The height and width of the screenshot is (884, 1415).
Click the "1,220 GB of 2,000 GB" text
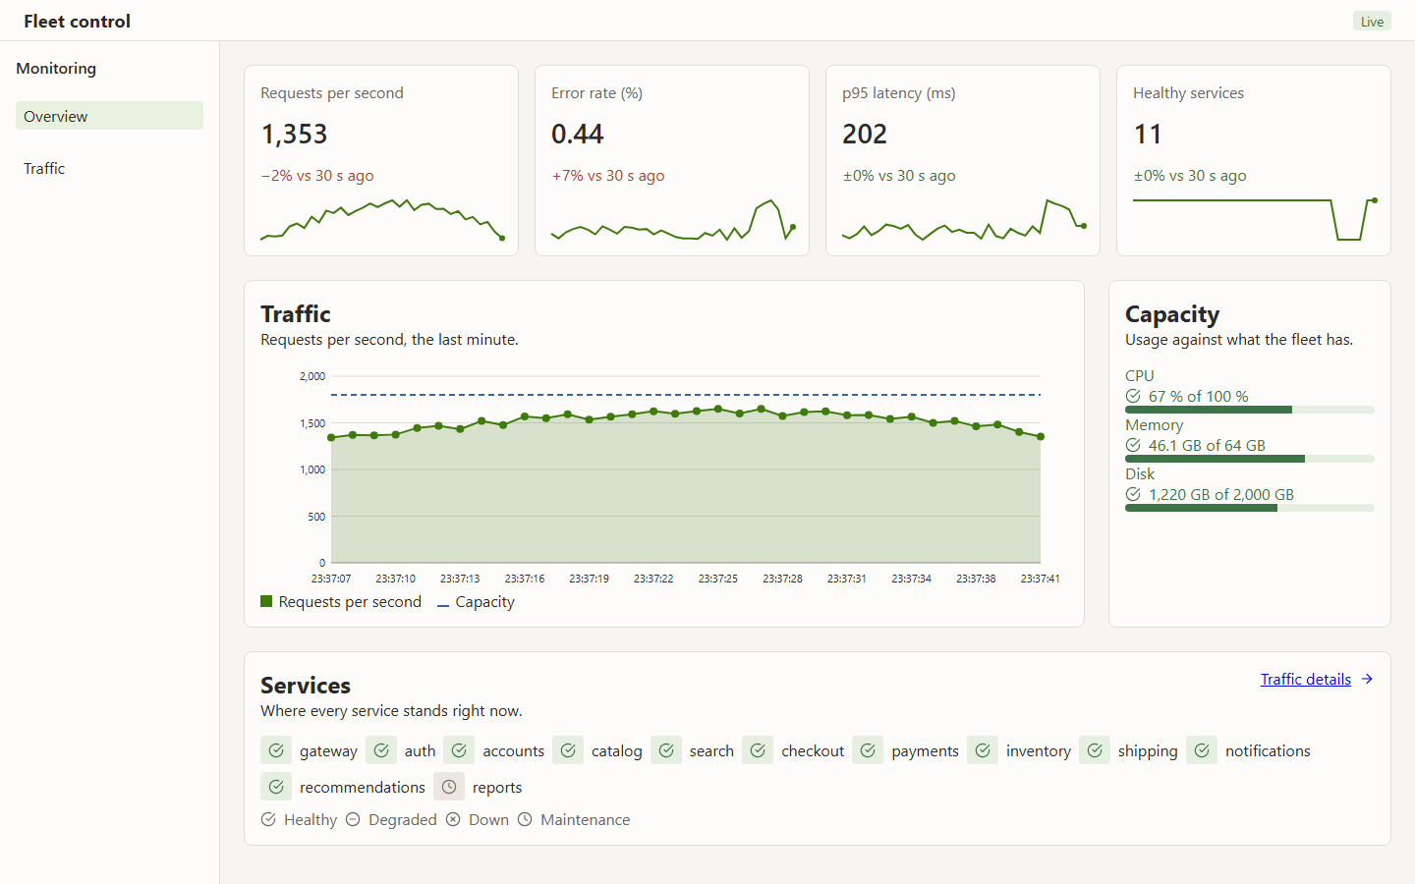tap(1221, 494)
